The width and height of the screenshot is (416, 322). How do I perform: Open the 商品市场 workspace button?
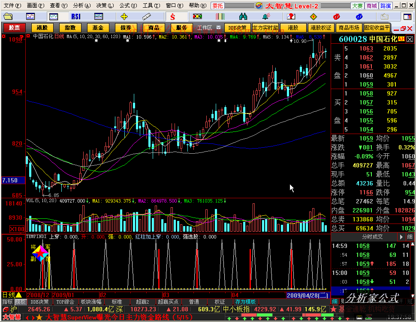pyautogui.click(x=349, y=27)
